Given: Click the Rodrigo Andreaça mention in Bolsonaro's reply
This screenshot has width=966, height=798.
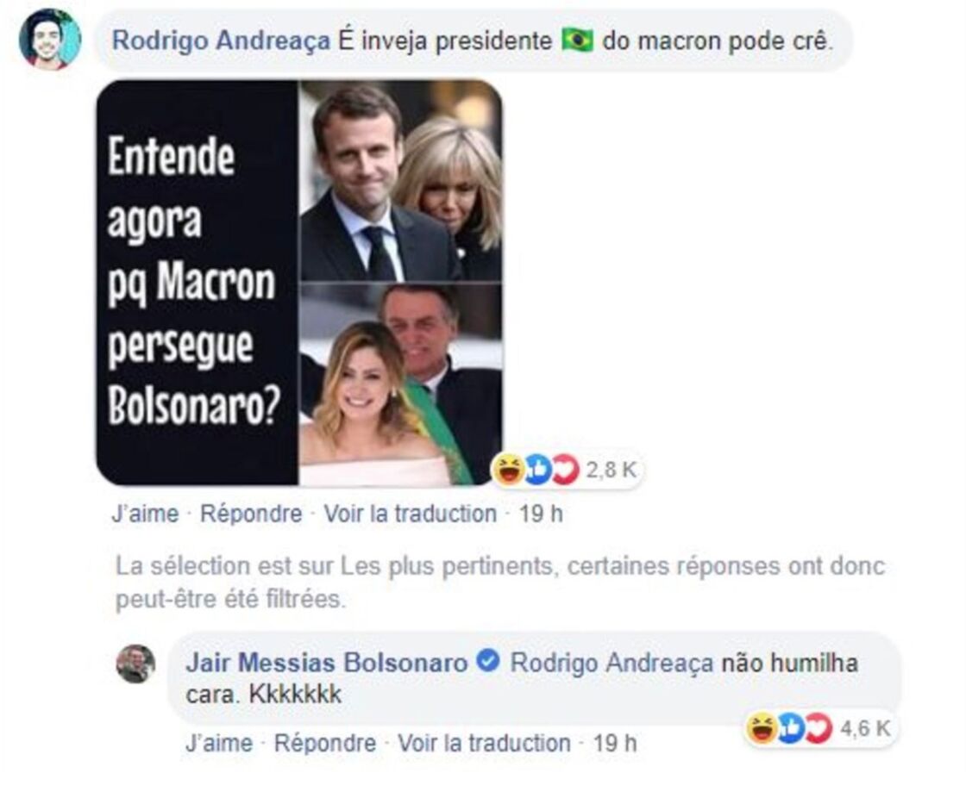Looking at the screenshot, I should (x=612, y=664).
